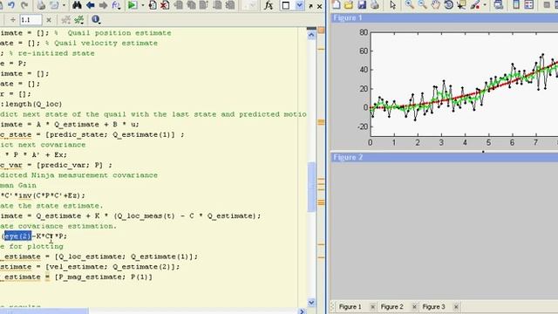
Task: Close the Figure 1 tab
Action: click(x=372, y=306)
